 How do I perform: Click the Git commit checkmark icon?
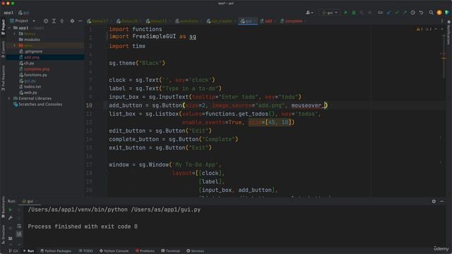pyautogui.click(x=397, y=13)
